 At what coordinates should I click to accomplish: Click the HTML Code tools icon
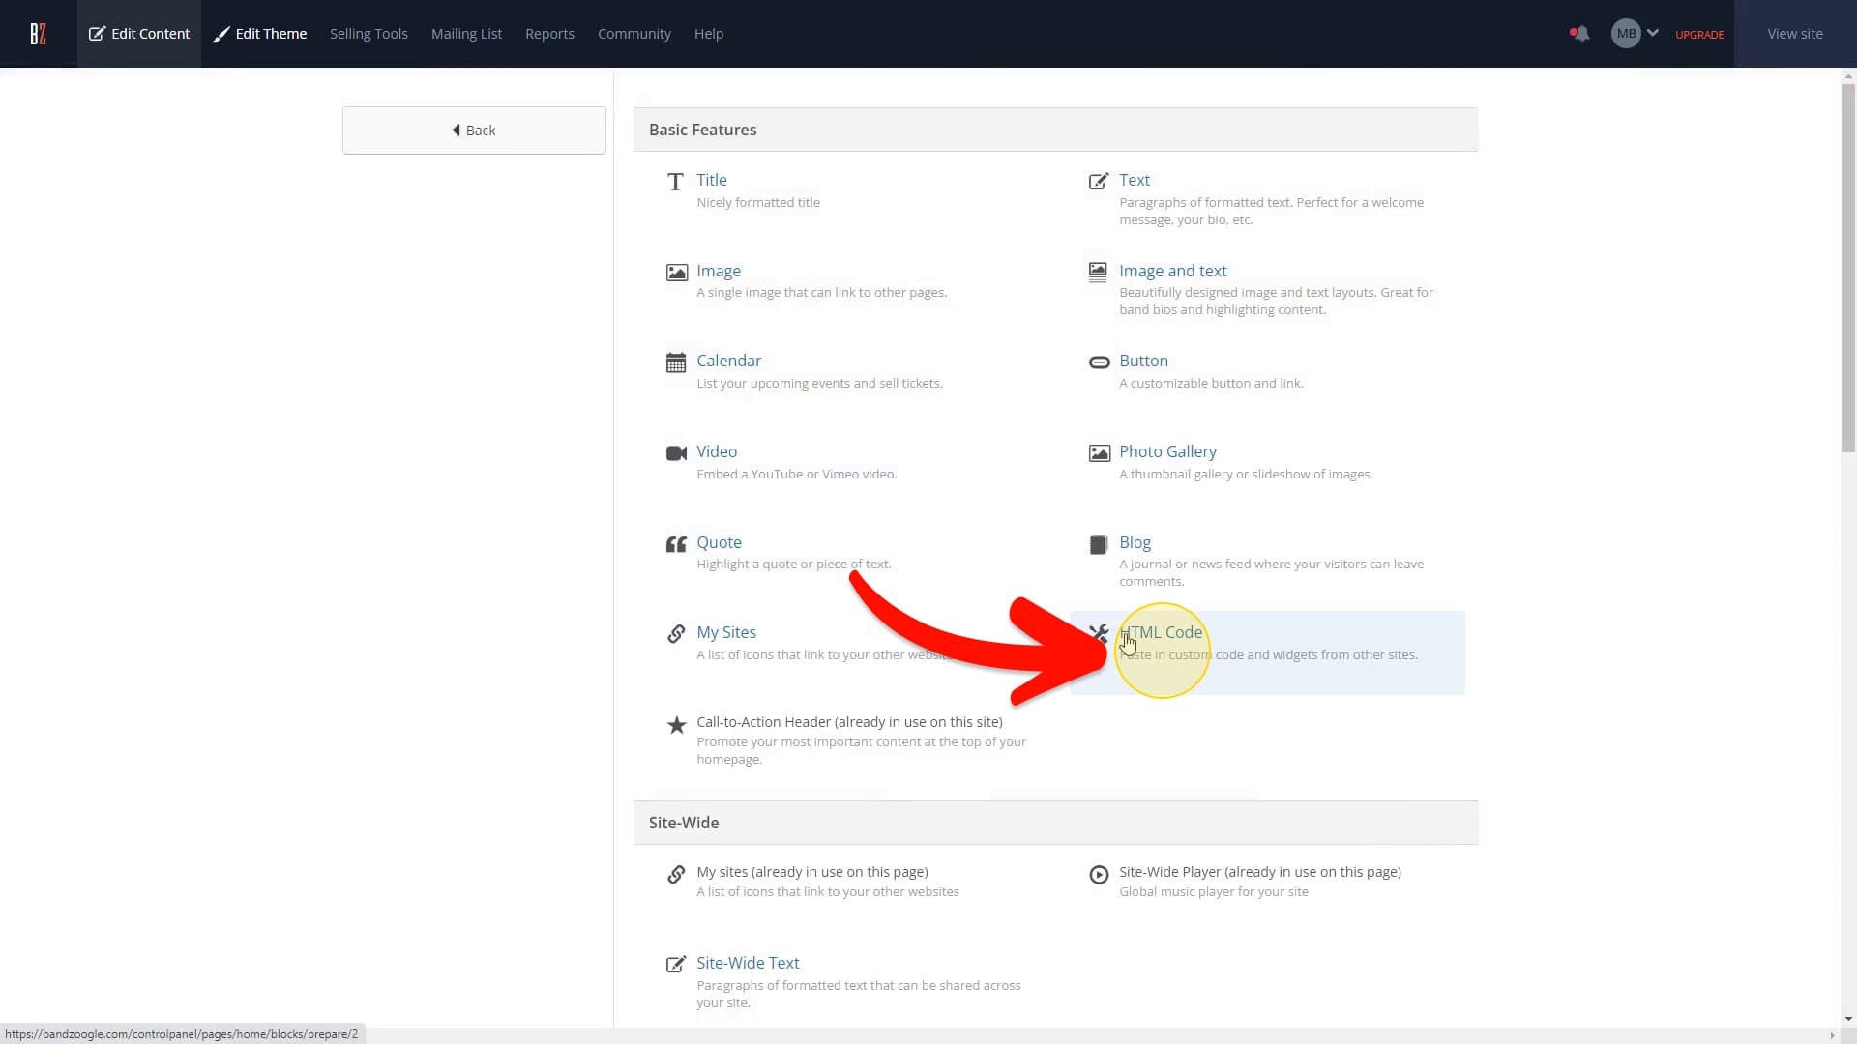click(x=1098, y=634)
